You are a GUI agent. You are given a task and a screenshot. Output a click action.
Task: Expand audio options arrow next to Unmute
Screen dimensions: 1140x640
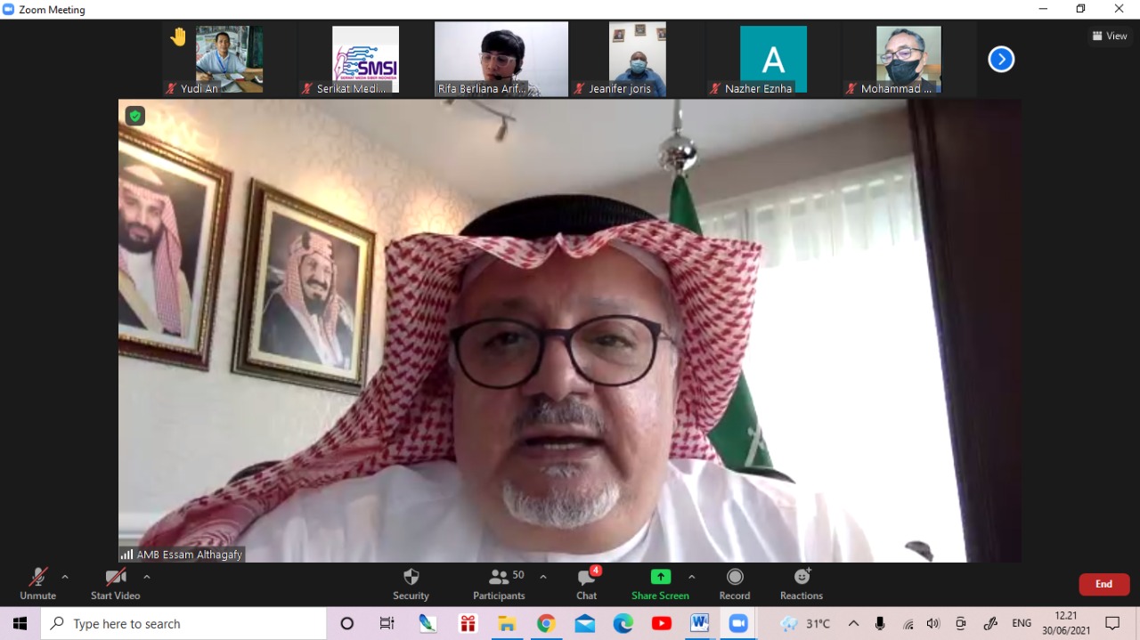65,577
